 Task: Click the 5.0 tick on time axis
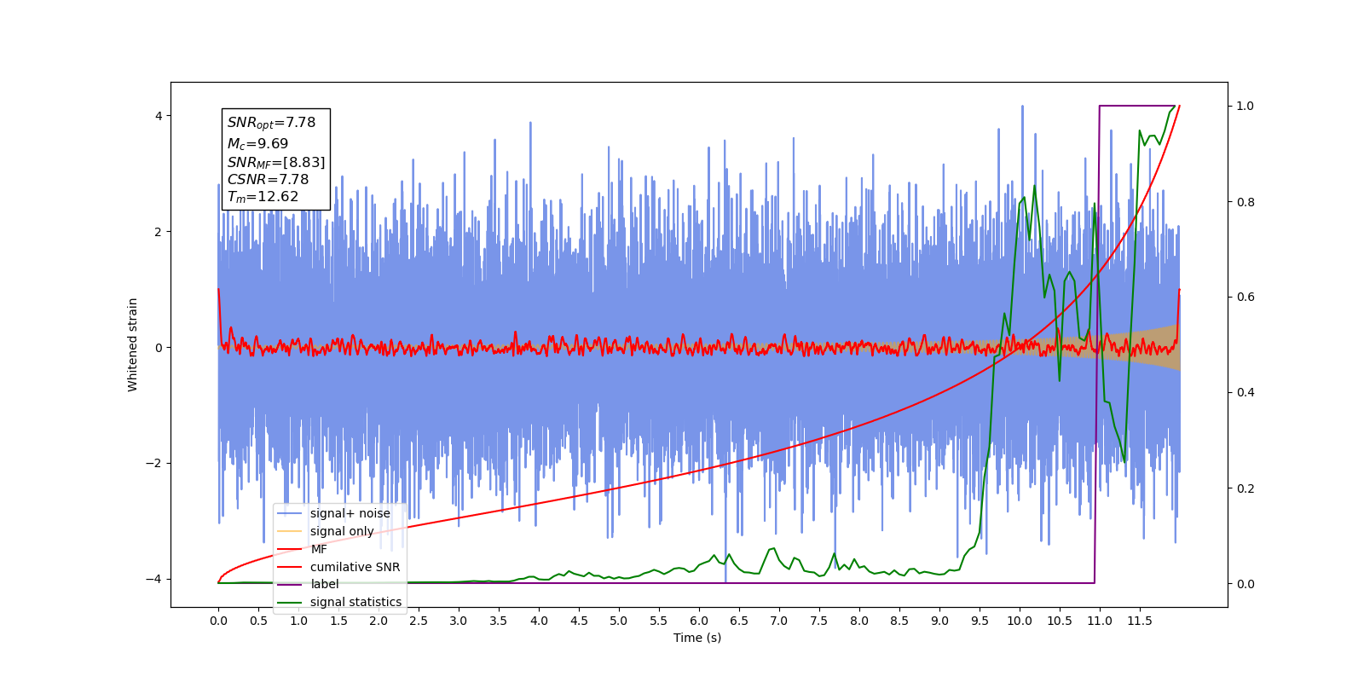(x=619, y=621)
